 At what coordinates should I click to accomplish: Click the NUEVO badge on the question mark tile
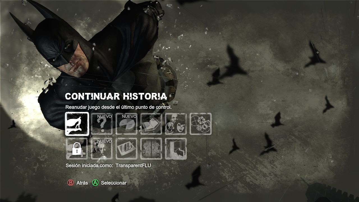105,116
